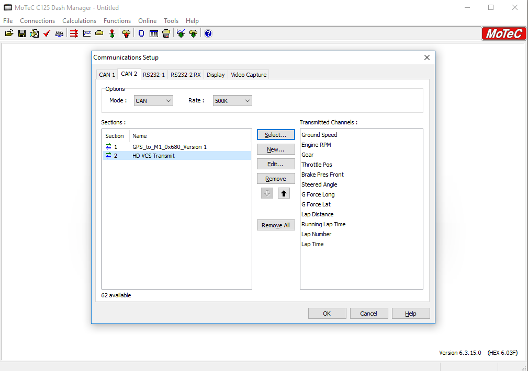Open the Mode CAN dropdown

coord(153,100)
